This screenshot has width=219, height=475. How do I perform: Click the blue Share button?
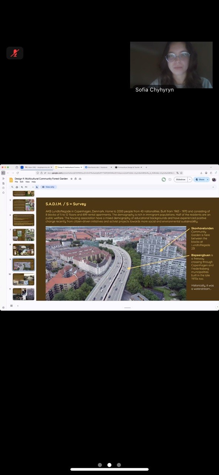tap(200, 180)
